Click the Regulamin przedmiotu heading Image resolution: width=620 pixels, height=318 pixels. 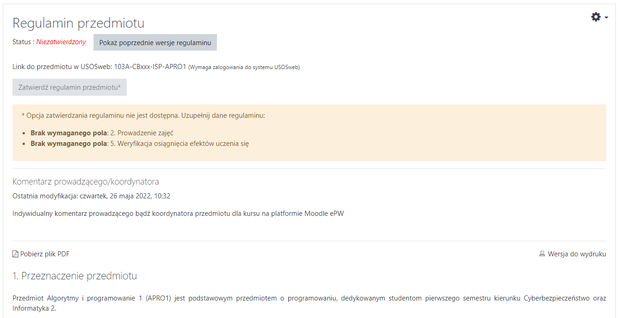[78, 23]
